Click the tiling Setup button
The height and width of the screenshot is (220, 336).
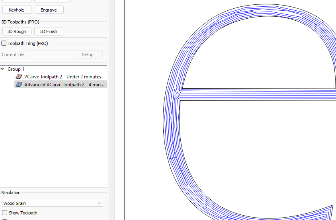click(x=88, y=55)
